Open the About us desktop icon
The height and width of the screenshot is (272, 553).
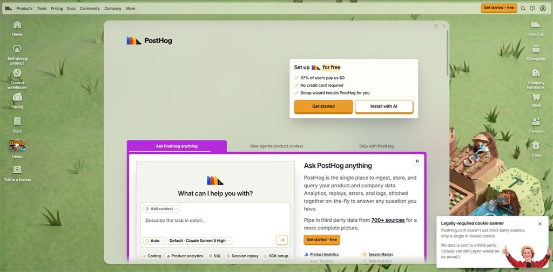(x=536, y=28)
